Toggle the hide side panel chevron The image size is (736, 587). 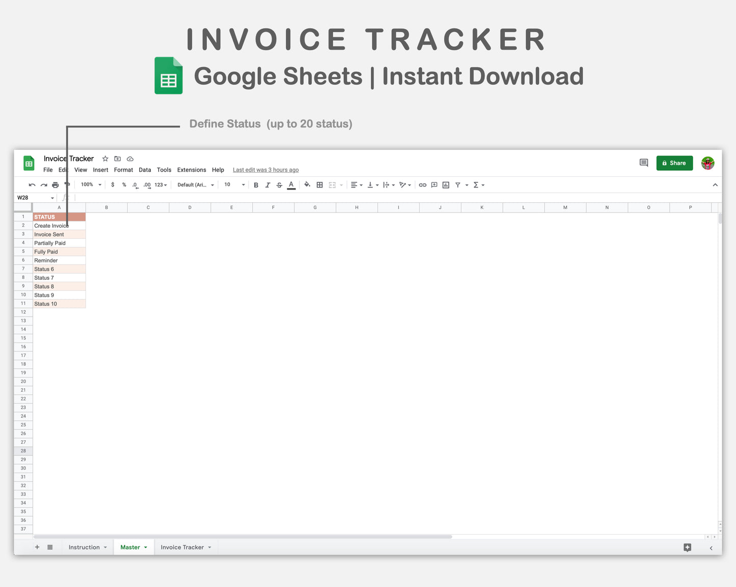click(711, 548)
